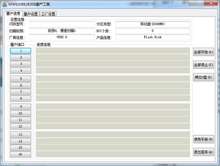Select port button 5

[x=21, y=79]
